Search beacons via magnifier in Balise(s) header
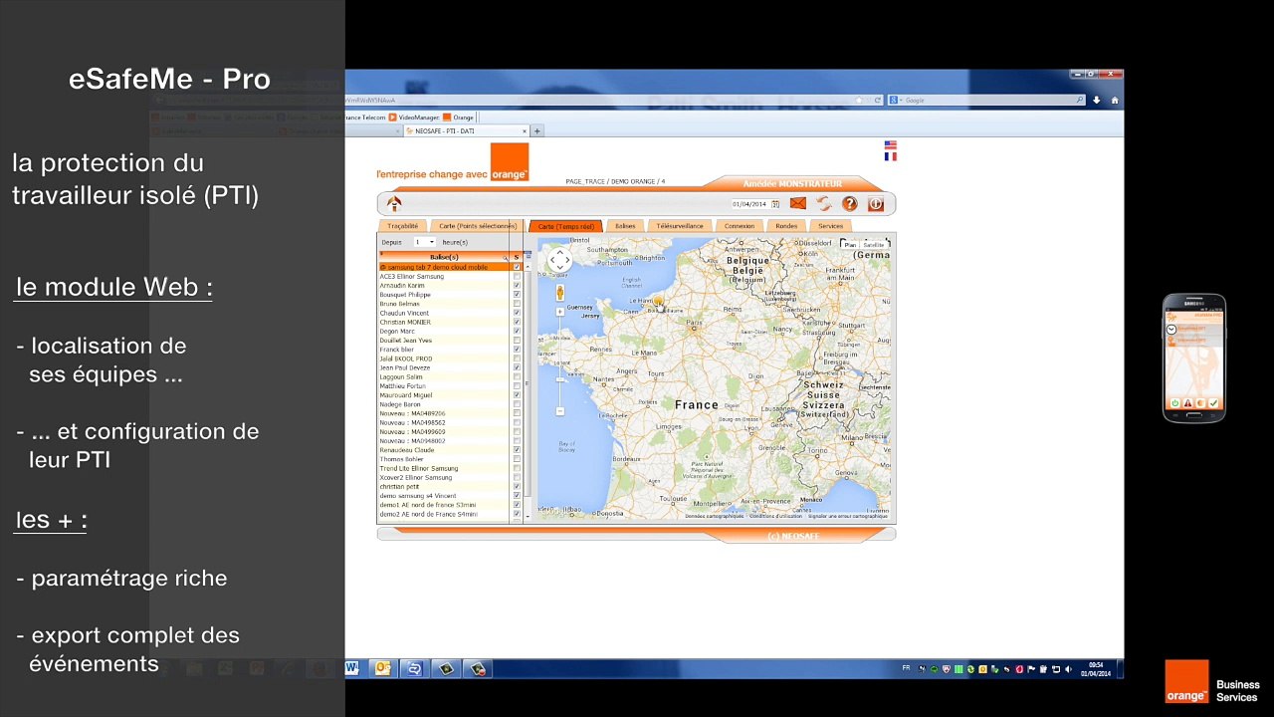Viewport: 1274px width, 717px height. [507, 257]
